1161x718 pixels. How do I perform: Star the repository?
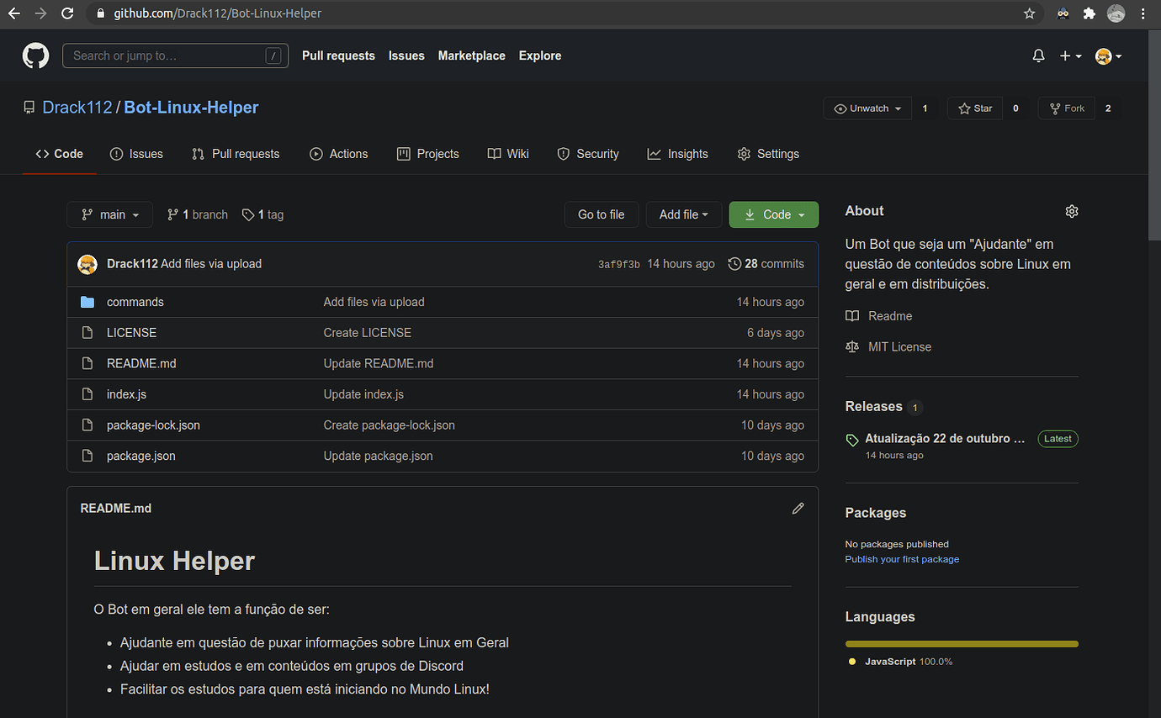[x=975, y=108]
